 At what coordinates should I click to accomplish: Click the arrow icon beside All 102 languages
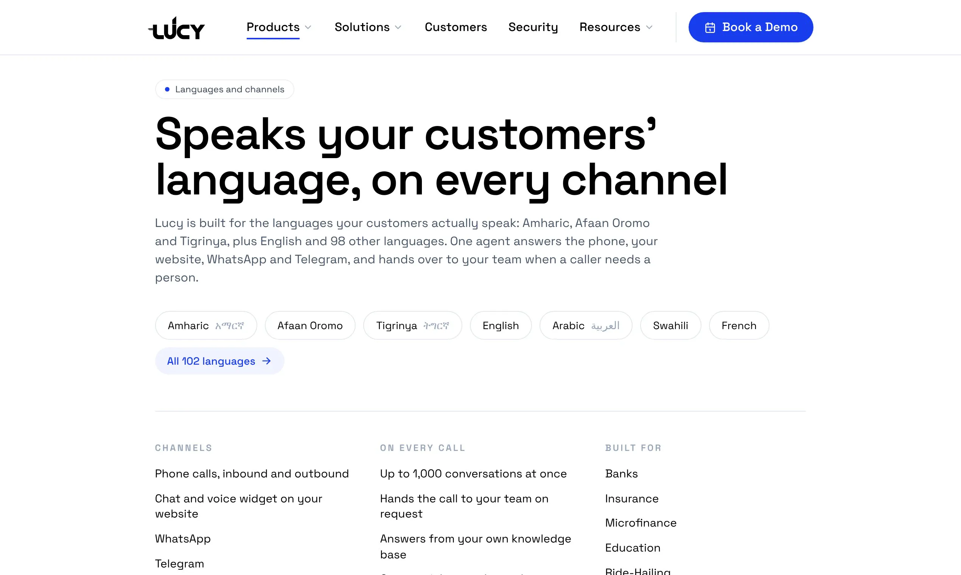tap(267, 361)
